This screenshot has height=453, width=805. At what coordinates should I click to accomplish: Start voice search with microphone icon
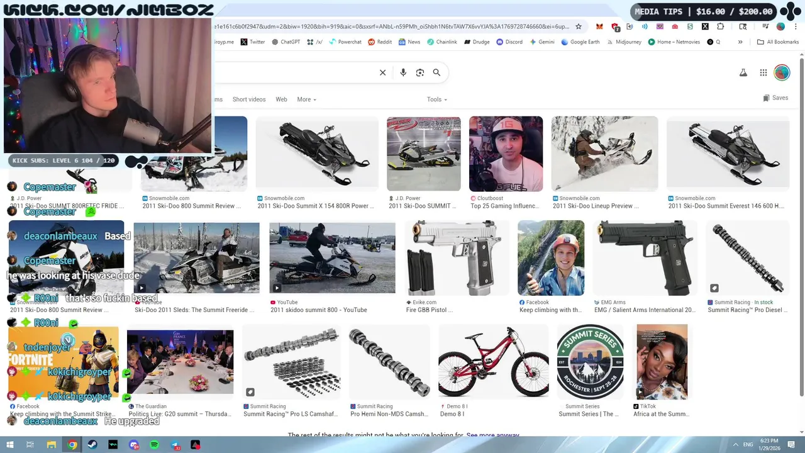[x=403, y=72]
